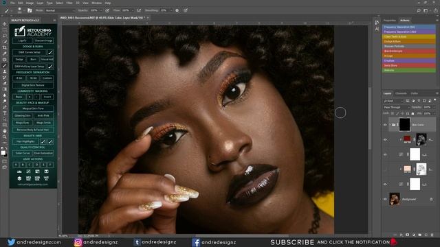Viewport: 440px width, 247px height.
Task: Delete layer with trash icon
Action: (432, 235)
